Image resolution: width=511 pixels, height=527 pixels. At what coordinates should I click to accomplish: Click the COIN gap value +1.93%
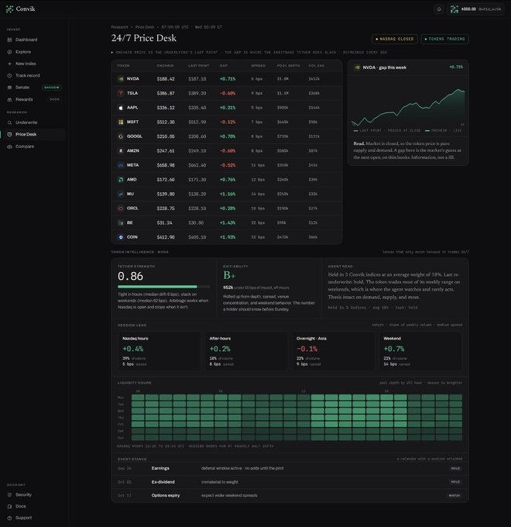pyautogui.click(x=228, y=237)
